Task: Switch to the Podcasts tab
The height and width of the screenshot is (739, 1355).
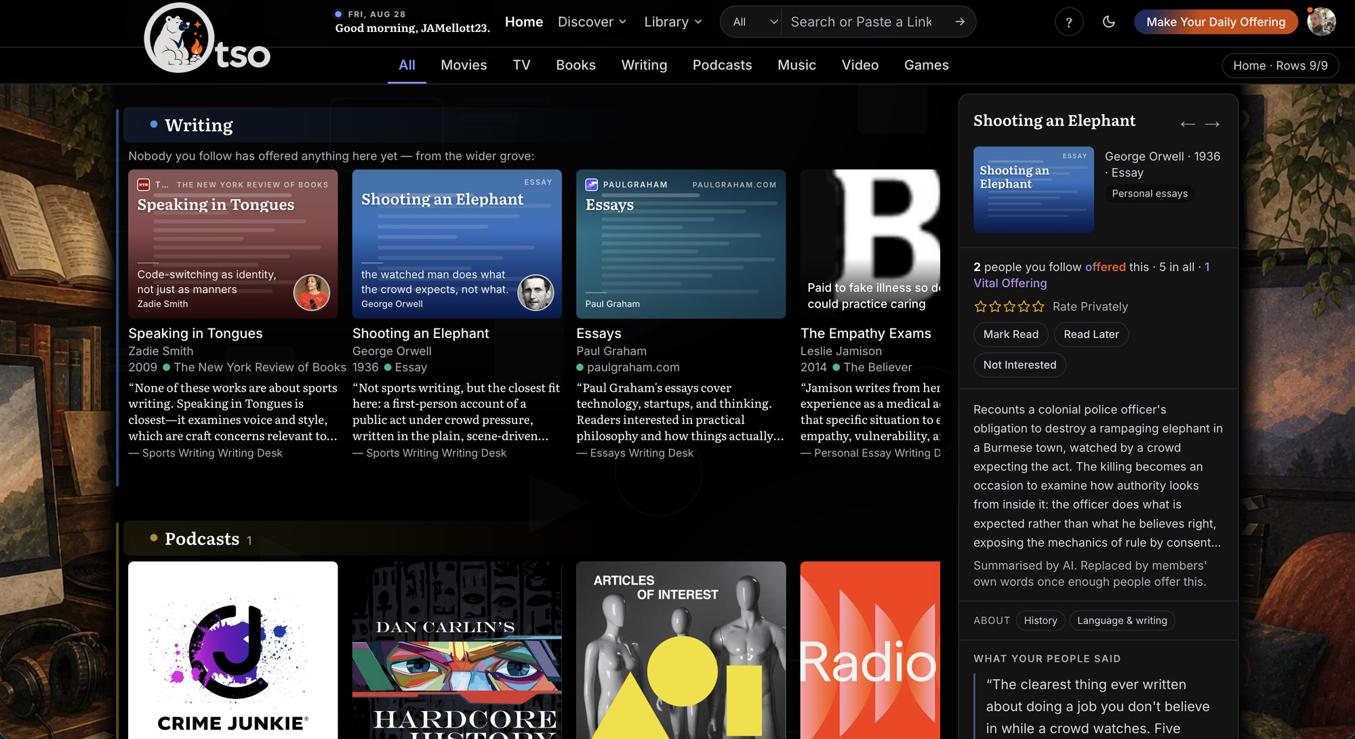Action: 722,65
